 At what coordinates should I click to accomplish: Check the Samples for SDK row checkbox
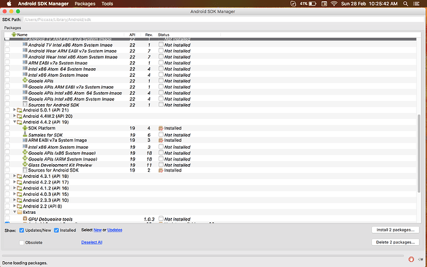click(7, 134)
